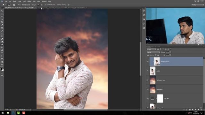Toggle Quick Mask mode in toolbox
Screen dimensions: 205x115
click(2, 73)
